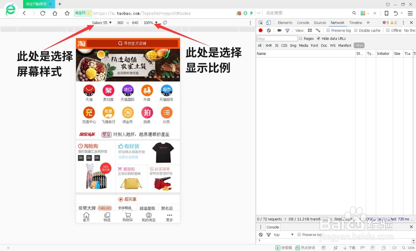Viewport: 416px width, 251px height.
Task: Click device width value 360
Action: click(x=120, y=22)
